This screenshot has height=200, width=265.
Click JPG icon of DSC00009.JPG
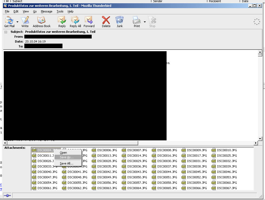(x=184, y=150)
